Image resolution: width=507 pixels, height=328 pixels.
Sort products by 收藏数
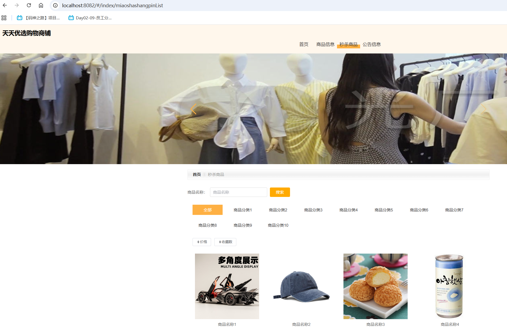pos(225,242)
